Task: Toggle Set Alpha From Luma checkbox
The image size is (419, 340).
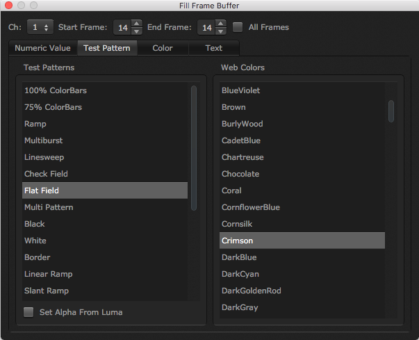Action: (28, 312)
